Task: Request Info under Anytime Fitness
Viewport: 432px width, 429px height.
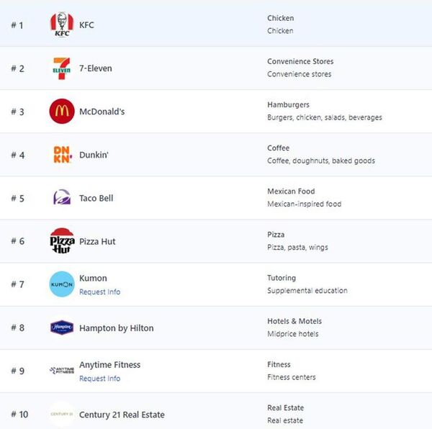Action: [100, 379]
